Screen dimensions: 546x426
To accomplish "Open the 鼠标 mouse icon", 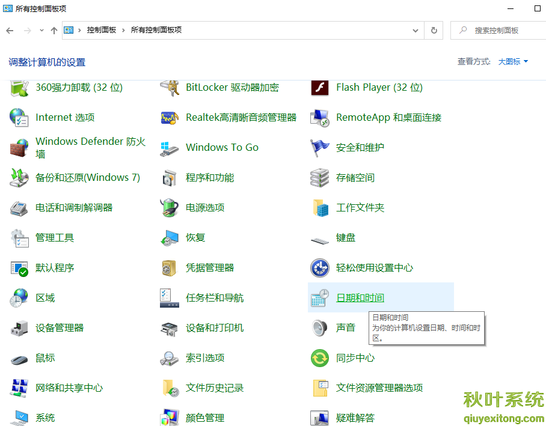I will pos(19,359).
